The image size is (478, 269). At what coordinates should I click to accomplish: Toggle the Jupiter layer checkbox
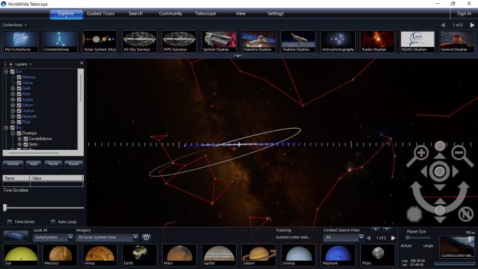coord(19,99)
